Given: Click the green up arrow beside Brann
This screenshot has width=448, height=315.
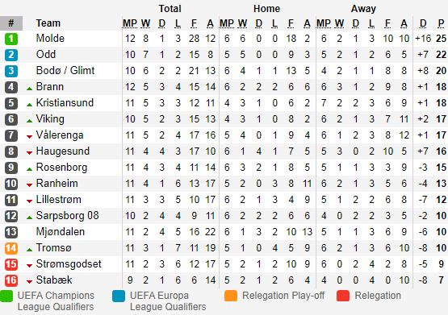Looking at the screenshot, I should click(x=29, y=89).
